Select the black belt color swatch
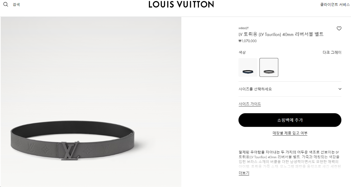Image resolution: width=351 pixels, height=187 pixels. click(248, 67)
